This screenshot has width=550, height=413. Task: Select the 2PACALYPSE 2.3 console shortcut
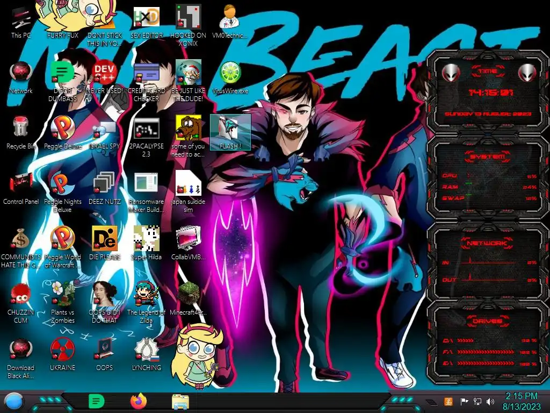147,137
